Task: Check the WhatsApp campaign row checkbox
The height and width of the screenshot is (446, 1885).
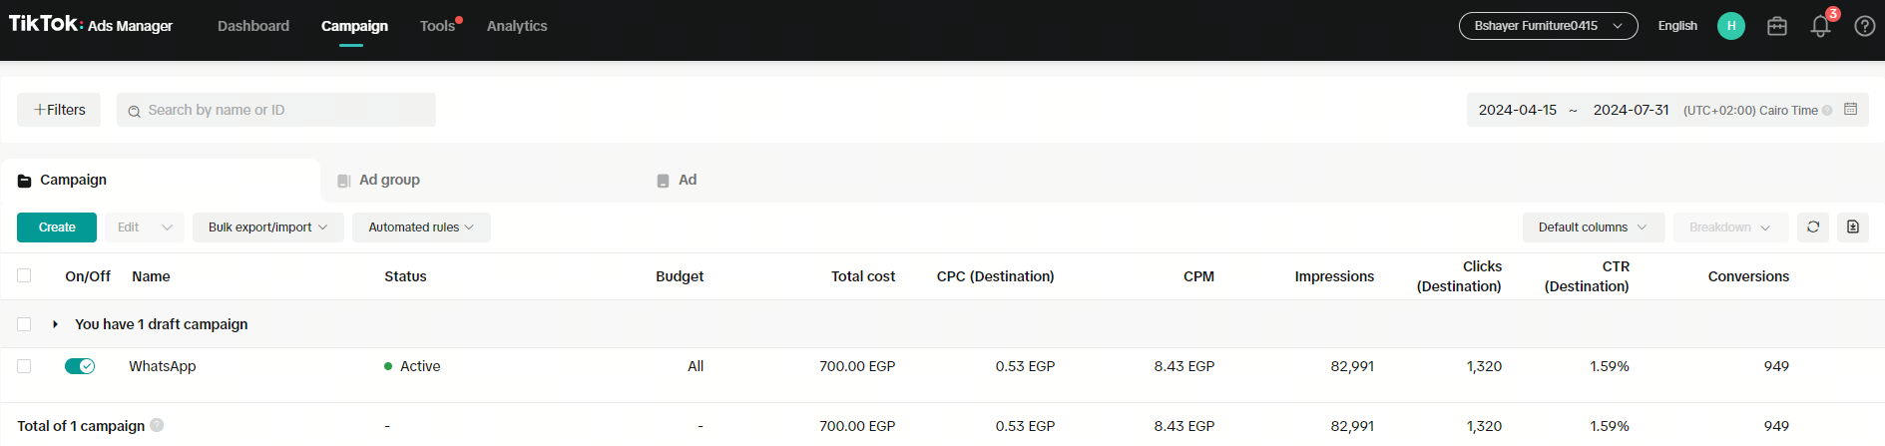Action: coord(24,366)
